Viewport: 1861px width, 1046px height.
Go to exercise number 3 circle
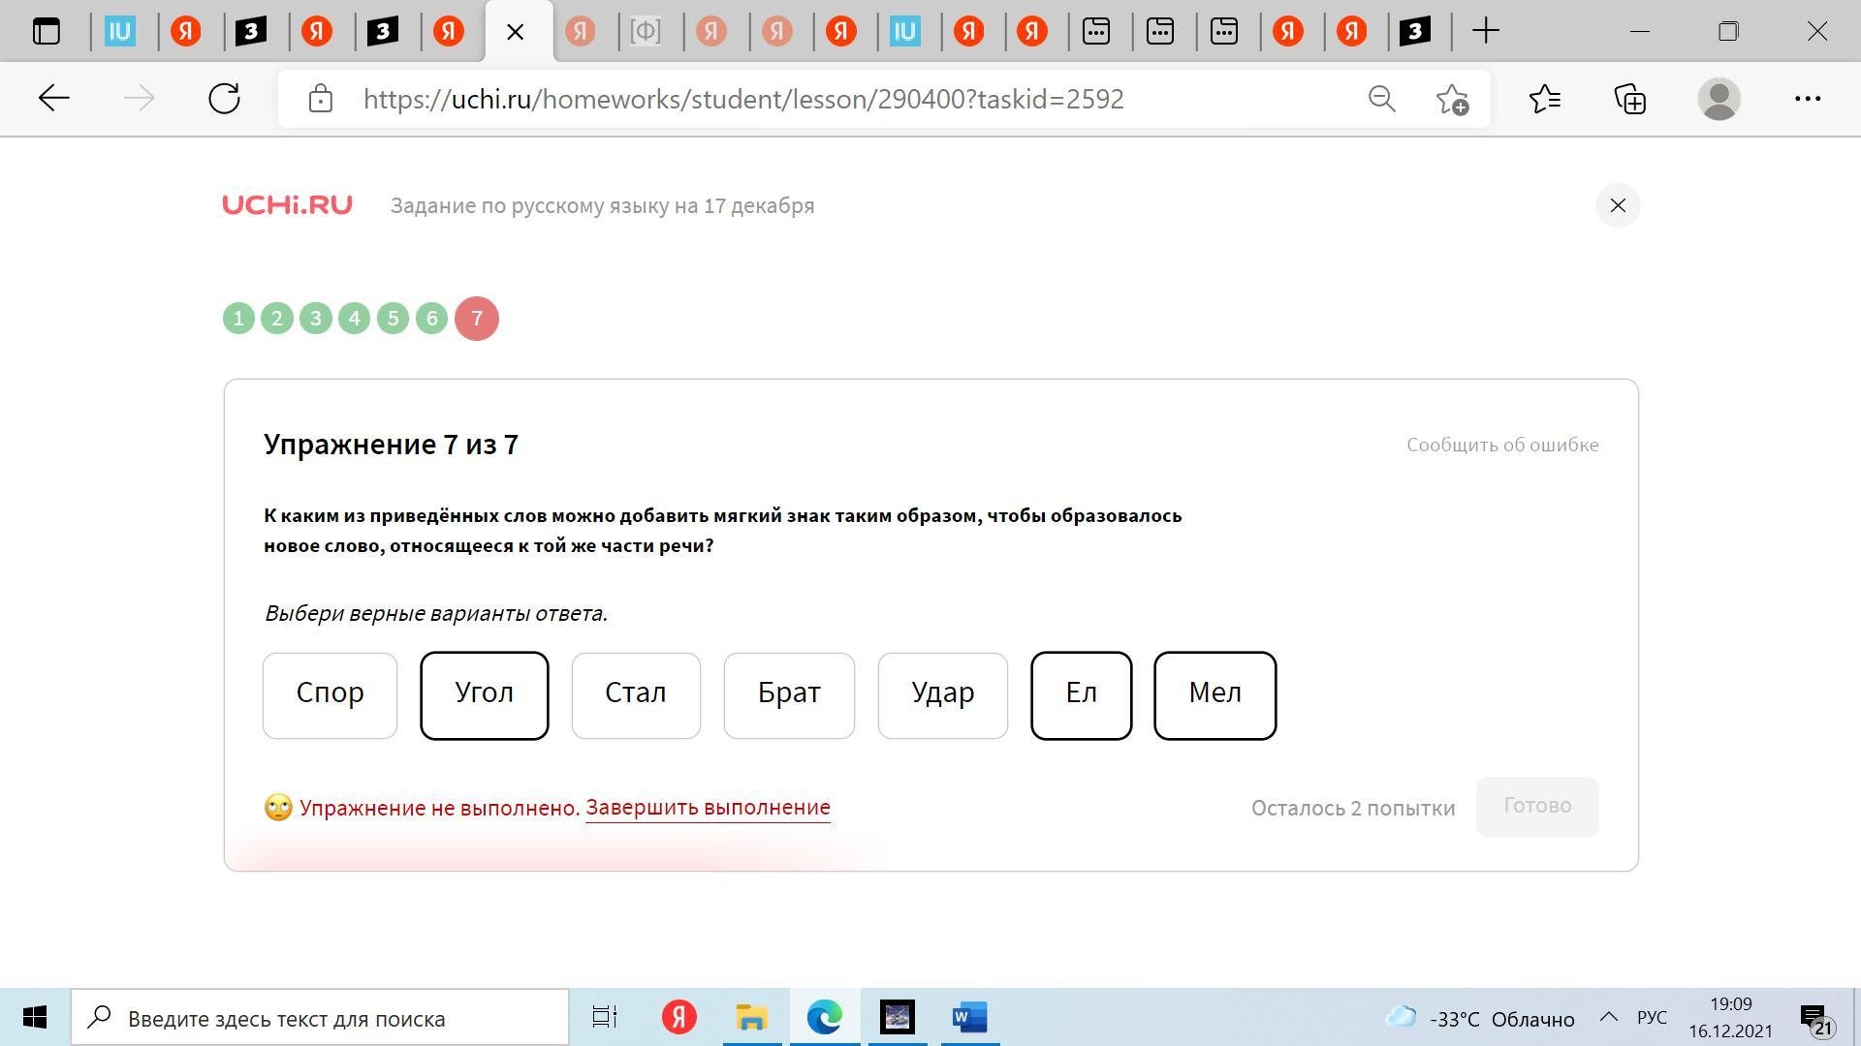[315, 319]
